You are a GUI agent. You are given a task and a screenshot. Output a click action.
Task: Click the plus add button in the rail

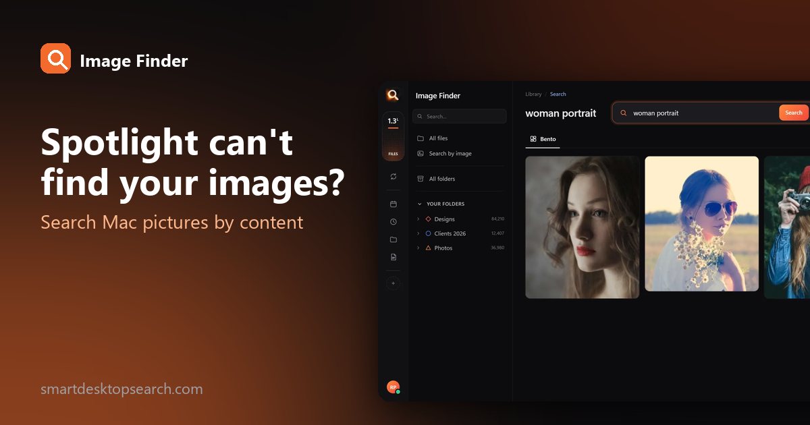394,283
